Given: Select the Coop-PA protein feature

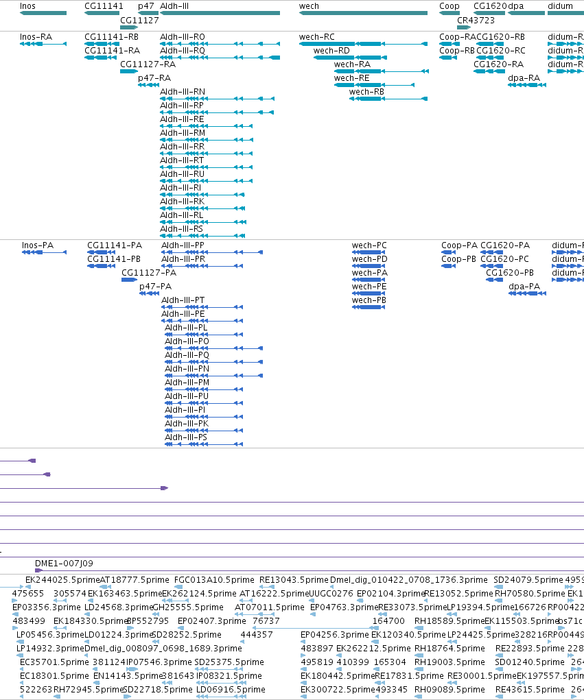Looking at the screenshot, I should (x=449, y=252).
